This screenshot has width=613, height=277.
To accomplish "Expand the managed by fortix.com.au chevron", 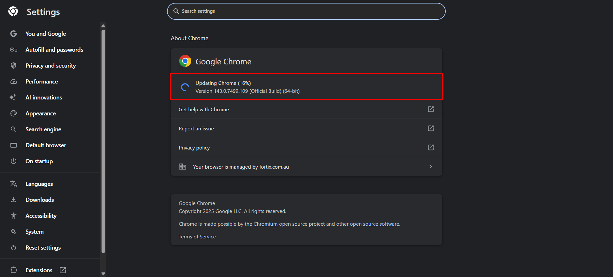I will (431, 167).
